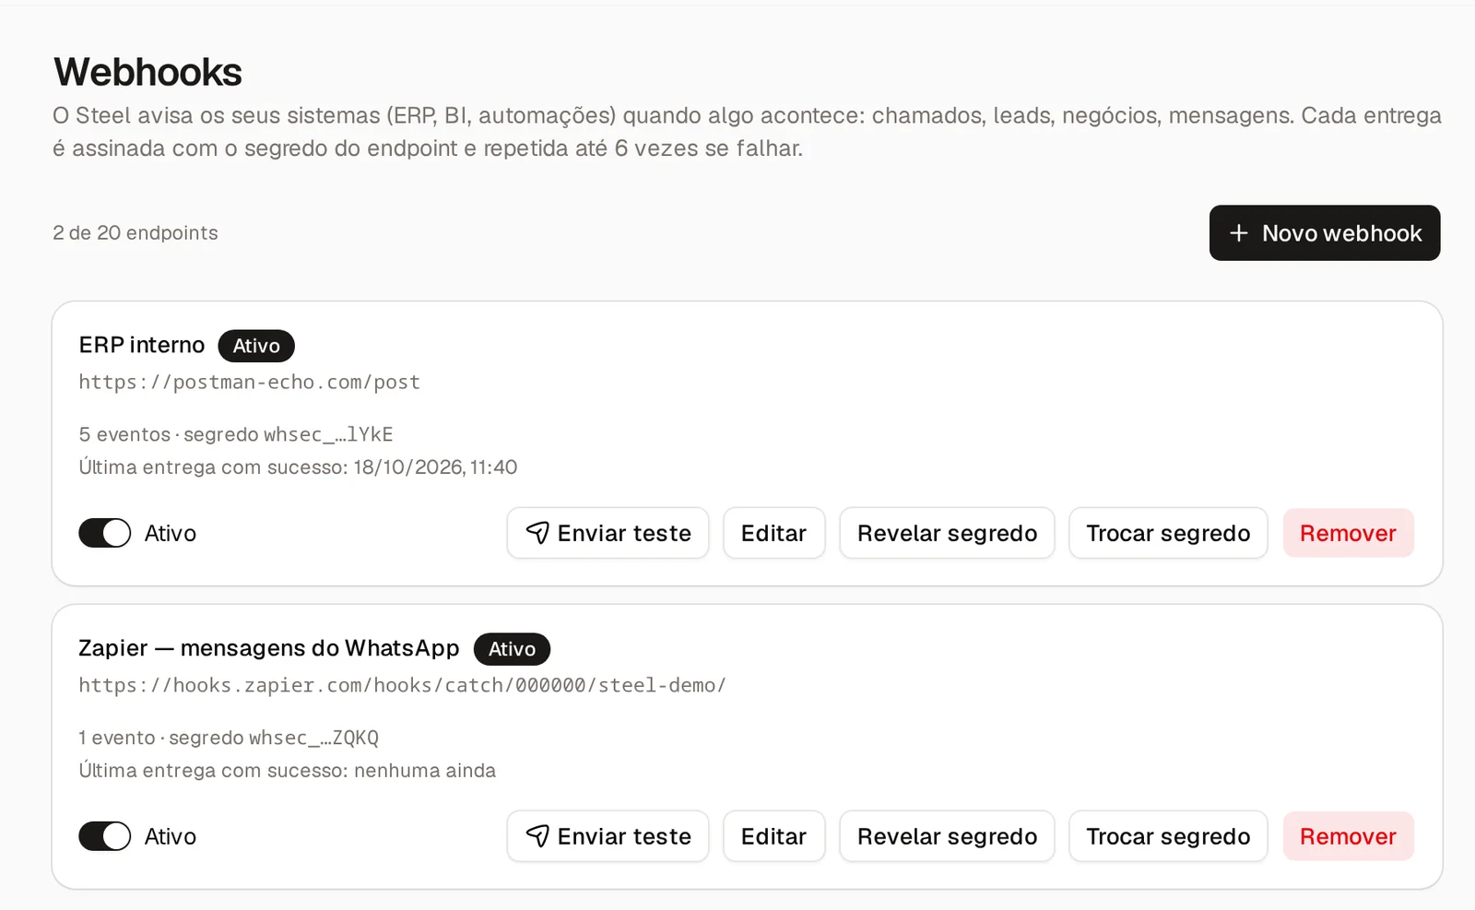Click 'Última entrega com sucesso: nenhuma ainda'
This screenshot has width=1475, height=910.
(x=287, y=771)
